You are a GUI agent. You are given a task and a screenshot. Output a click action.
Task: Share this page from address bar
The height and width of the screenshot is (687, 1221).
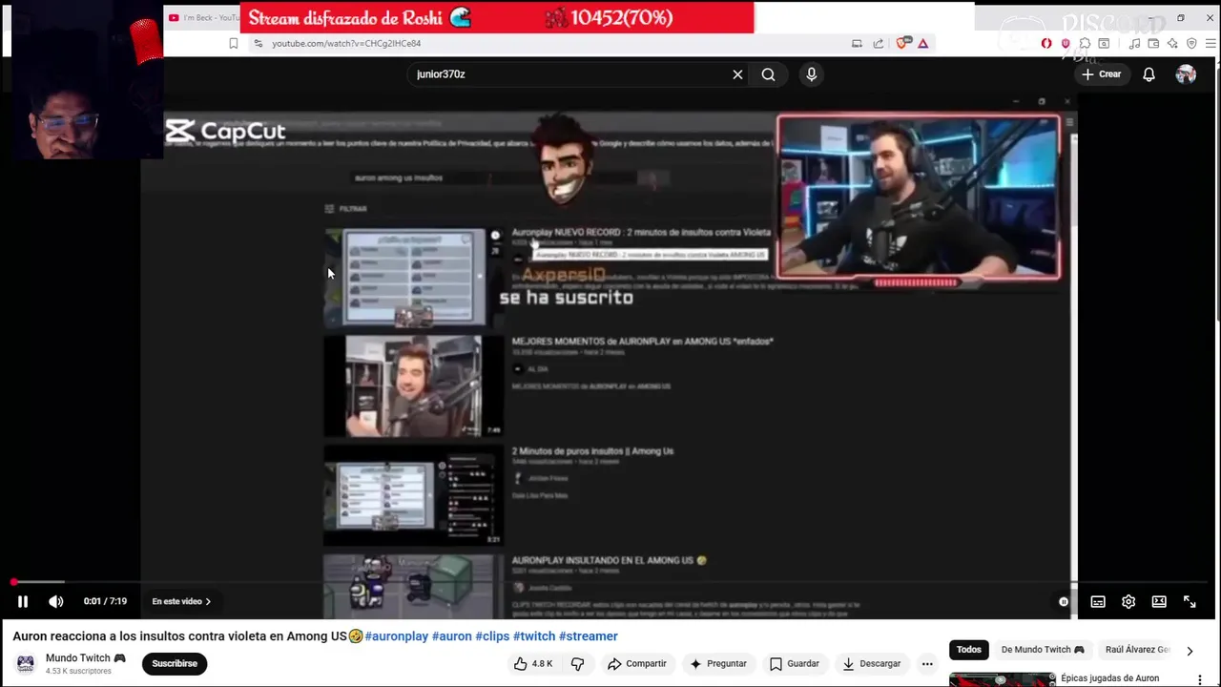878,43
